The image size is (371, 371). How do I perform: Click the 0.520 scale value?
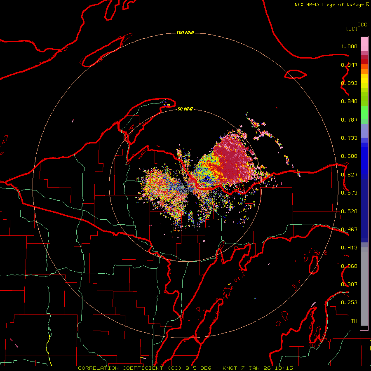[x=349, y=211]
